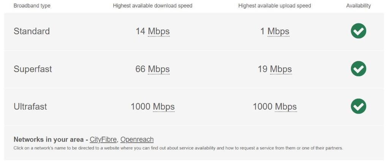Open the CityFibre network link
The height and width of the screenshot is (165, 389).
[103, 139]
